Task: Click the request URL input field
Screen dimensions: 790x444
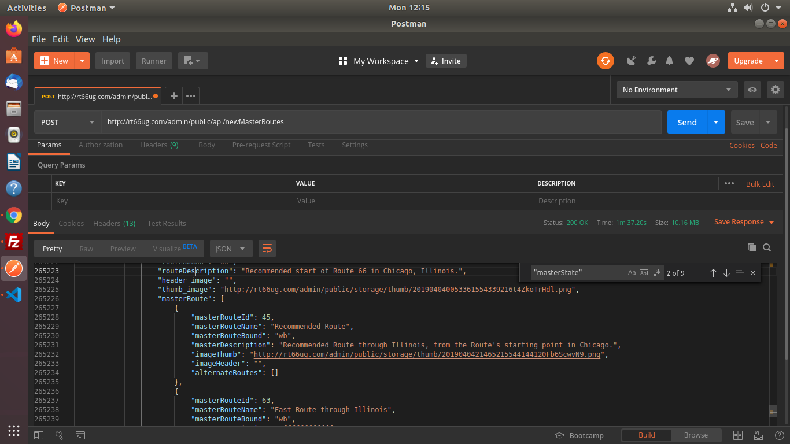Action: (381, 122)
